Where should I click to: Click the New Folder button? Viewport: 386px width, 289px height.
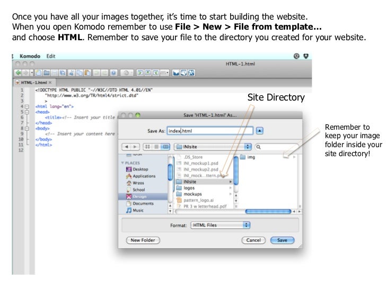coord(143,240)
